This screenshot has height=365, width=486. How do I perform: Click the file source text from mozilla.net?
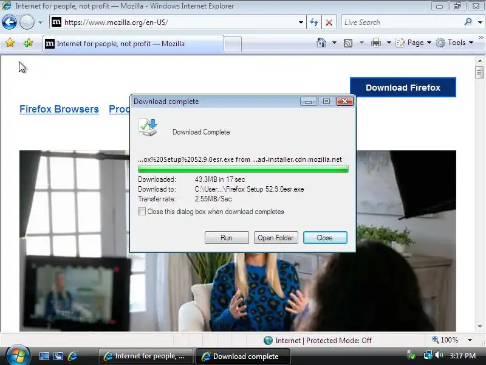(240, 159)
